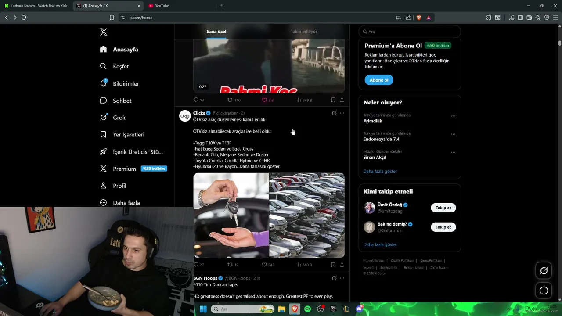Viewport: 562px width, 316px height.
Task: Open Profil page
Action: click(x=113, y=186)
